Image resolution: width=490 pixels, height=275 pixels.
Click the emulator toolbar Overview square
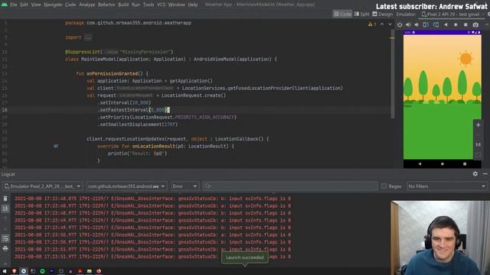pyautogui.click(x=465, y=24)
